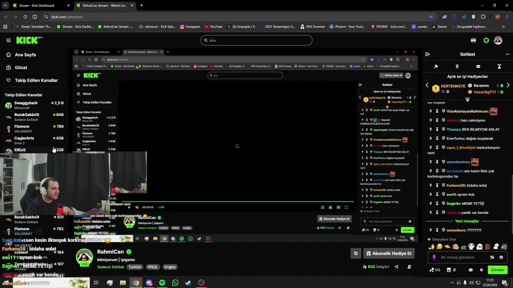
Task: Open DEX Screener bookmark
Action: pos(312,27)
